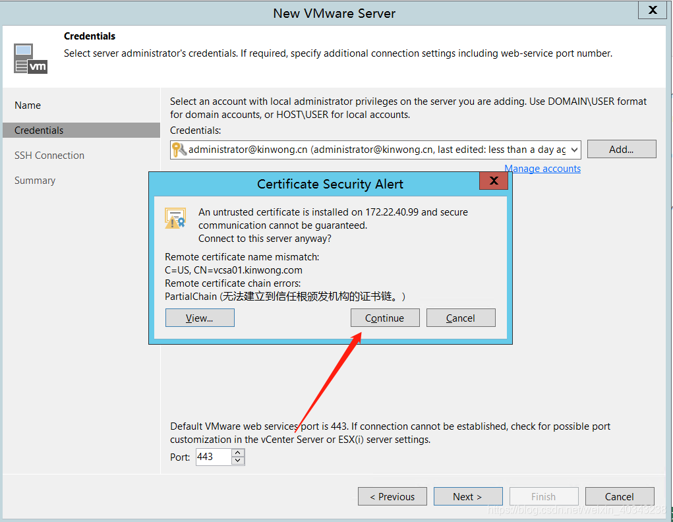Screen dimensions: 673x522
Task: Click the text 'C=US, CN=vcsa01.kinwong.com'
Action: click(233, 270)
